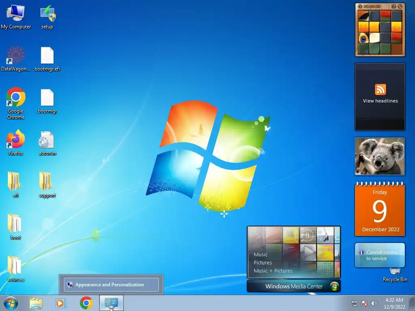
Task: Select the autorun file icon
Action: (x=47, y=143)
